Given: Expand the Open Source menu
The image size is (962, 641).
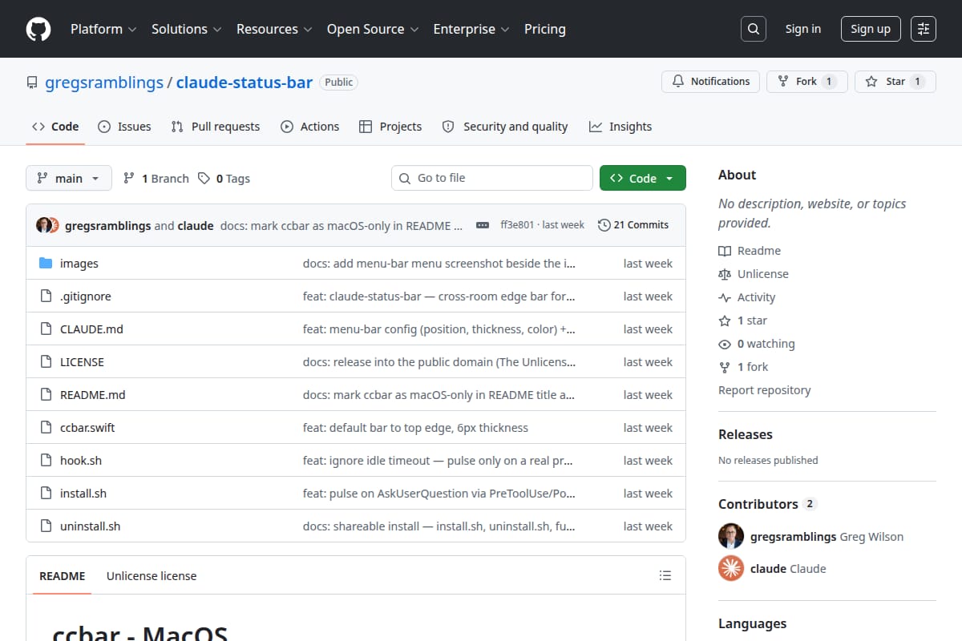Looking at the screenshot, I should pos(372,29).
